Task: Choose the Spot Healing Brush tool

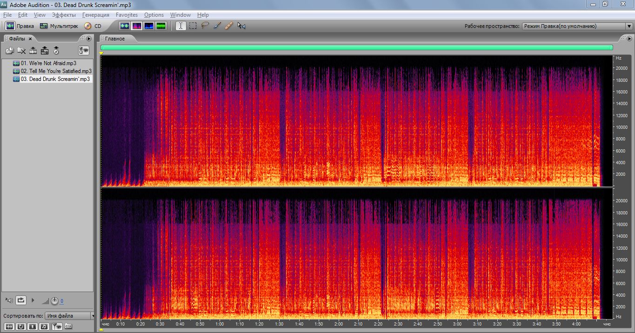Action: click(x=228, y=26)
